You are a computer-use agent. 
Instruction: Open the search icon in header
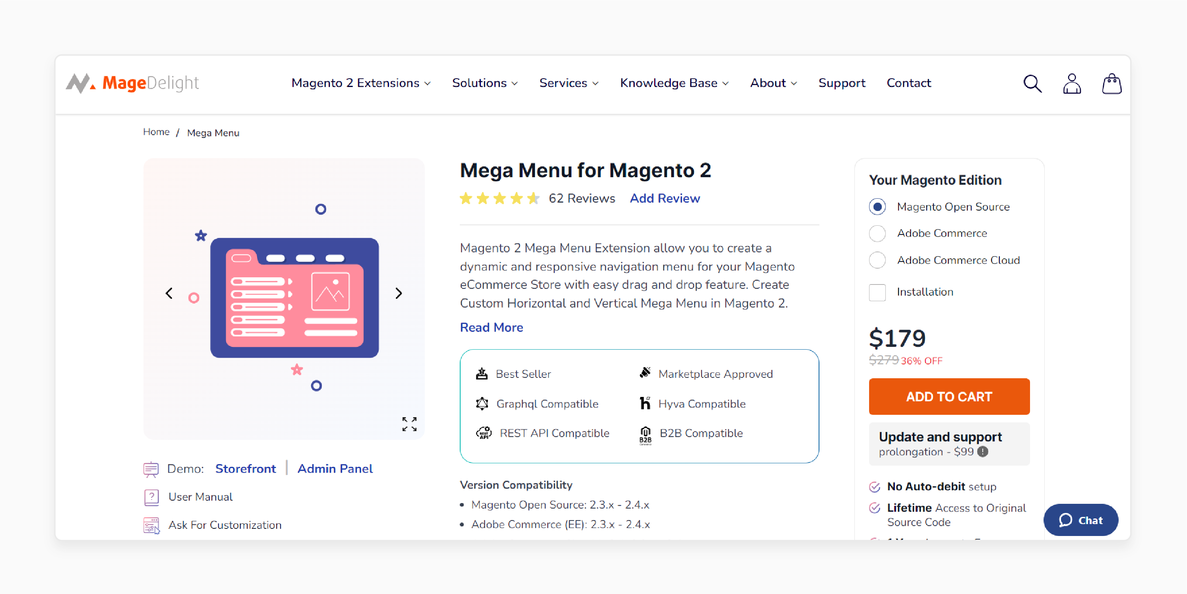pyautogui.click(x=1032, y=83)
